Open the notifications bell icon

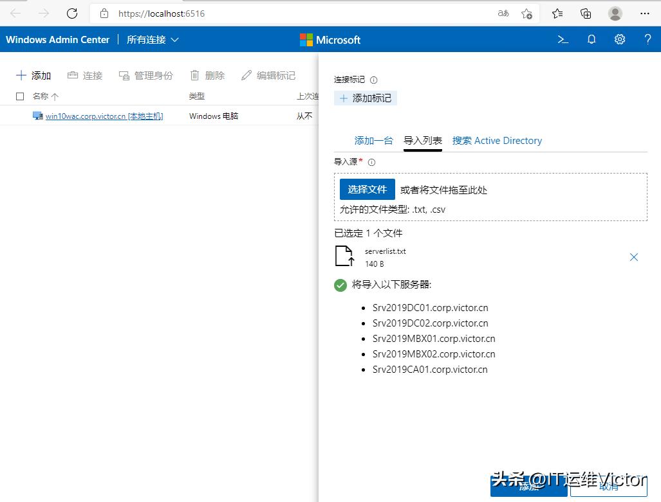591,39
